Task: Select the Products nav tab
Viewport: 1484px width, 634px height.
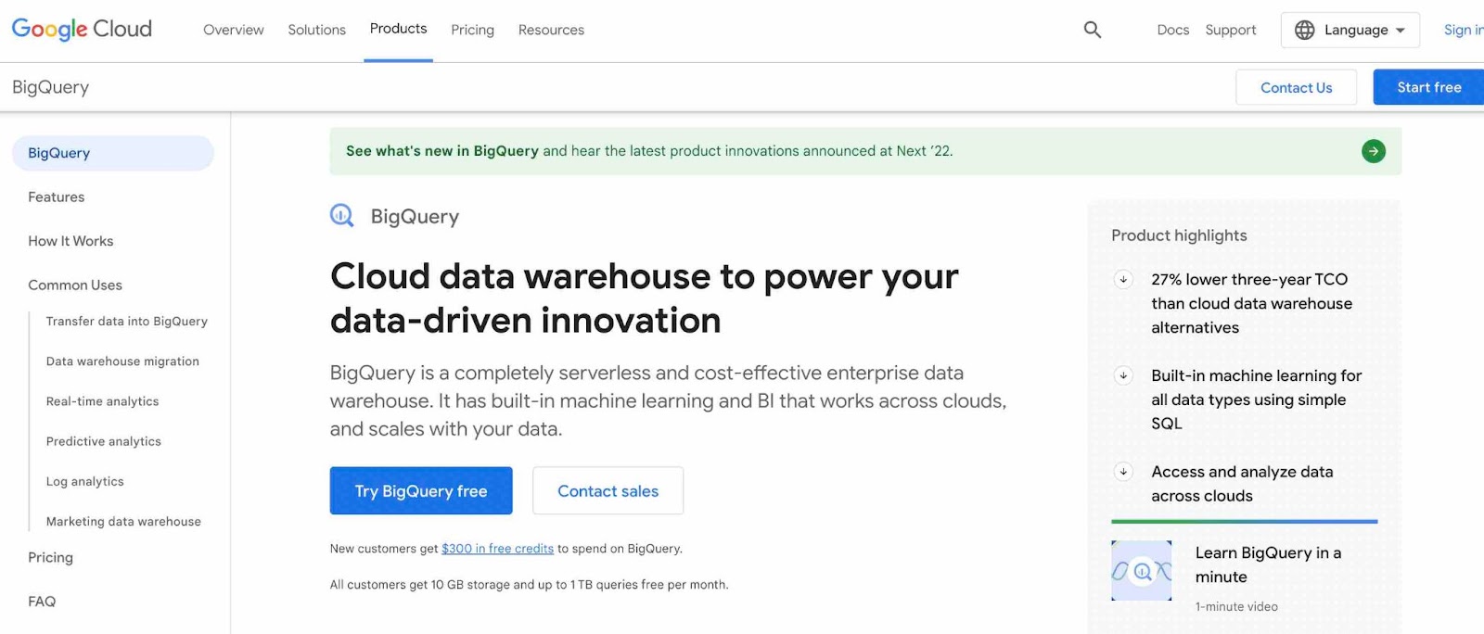Action: pos(398,29)
